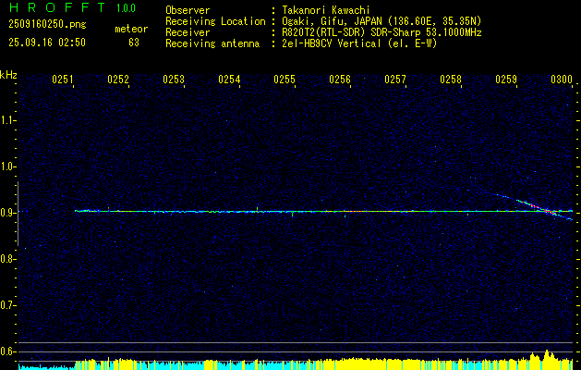Click the 1.0 kHz axis label
This screenshot has height=370, width=581.
pyautogui.click(x=7, y=166)
